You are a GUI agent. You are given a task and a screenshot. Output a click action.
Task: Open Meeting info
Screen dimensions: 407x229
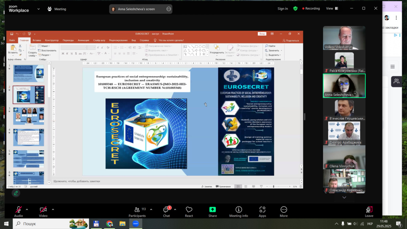[x=238, y=212]
